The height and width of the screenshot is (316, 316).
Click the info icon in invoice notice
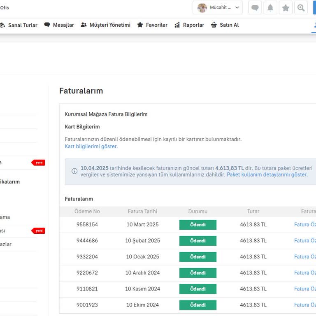74,171
